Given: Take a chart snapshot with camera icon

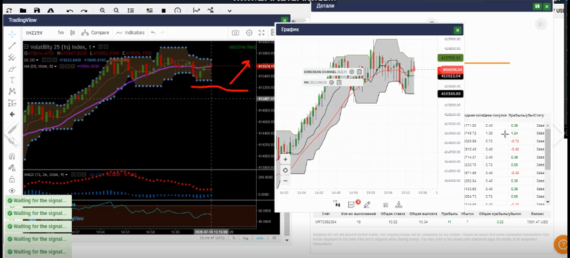Looking at the screenshot, I should [x=236, y=33].
